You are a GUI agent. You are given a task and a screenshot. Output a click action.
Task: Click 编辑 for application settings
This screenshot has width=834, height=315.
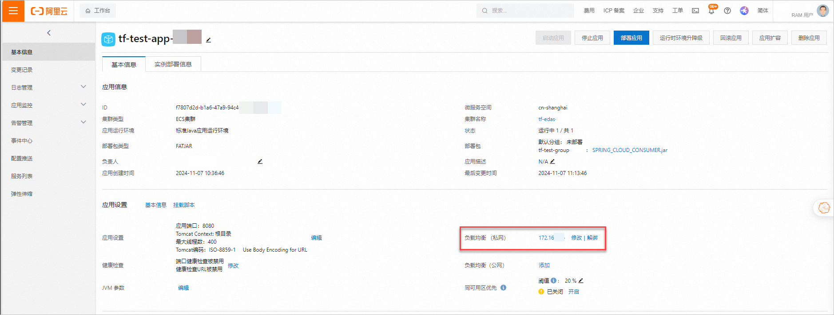click(x=317, y=238)
